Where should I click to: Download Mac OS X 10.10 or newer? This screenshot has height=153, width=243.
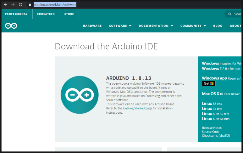click(221, 94)
